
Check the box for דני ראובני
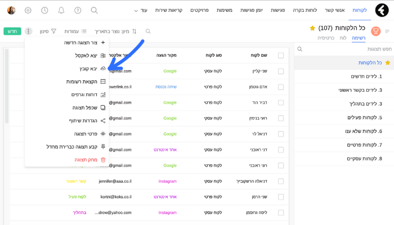pyautogui.click(x=281, y=150)
